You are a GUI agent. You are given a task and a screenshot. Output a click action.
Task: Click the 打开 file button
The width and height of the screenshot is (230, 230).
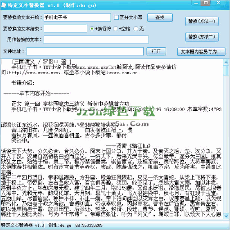(156, 51)
